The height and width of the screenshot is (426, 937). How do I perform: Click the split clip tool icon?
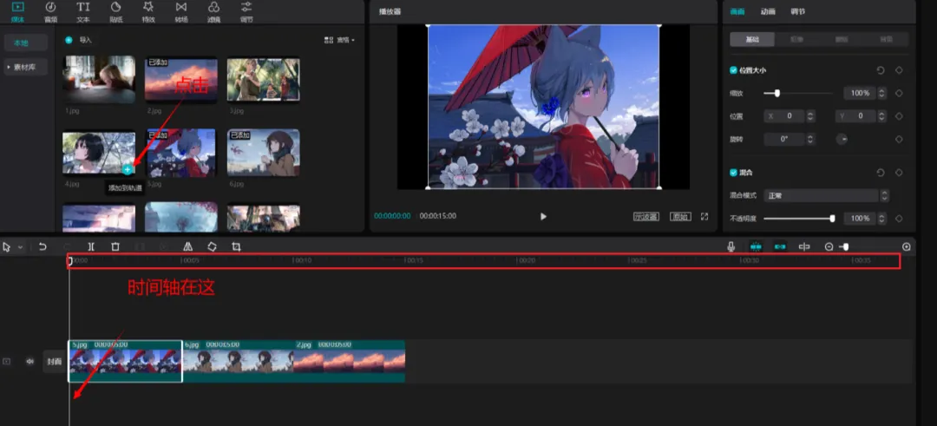point(91,246)
